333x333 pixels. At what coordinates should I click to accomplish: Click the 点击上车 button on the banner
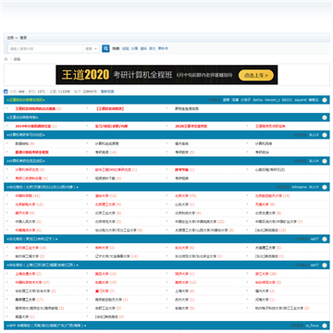256,75
